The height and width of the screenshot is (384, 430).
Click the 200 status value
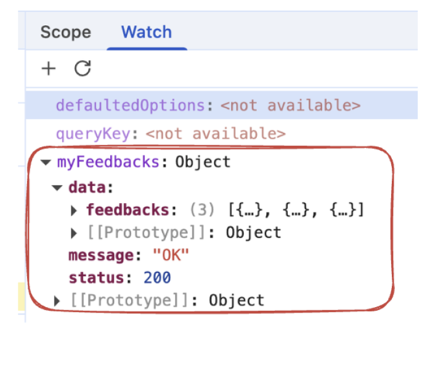[157, 278]
